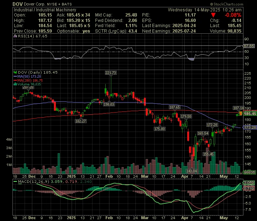257x221 pixels.
Task: Click the P/E value 11.17
Action: click(190, 15)
